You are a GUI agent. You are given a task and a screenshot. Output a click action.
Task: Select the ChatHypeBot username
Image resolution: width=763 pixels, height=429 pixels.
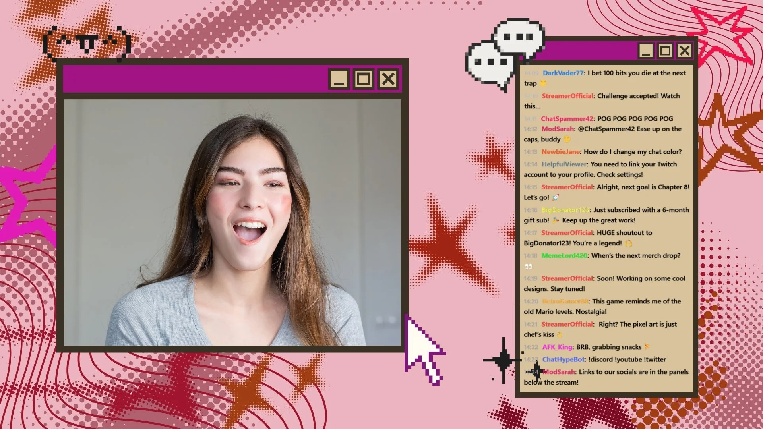point(564,359)
